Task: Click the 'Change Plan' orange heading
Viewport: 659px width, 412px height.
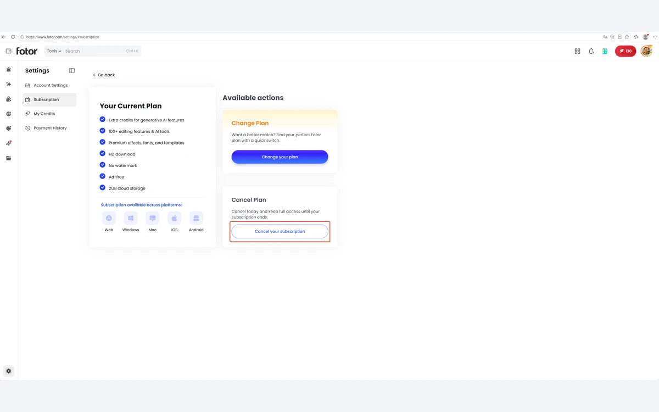Action: coord(250,123)
